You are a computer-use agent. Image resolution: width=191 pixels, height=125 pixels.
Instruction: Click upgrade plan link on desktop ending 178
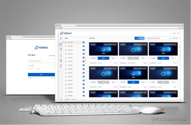click(x=93, y=58)
